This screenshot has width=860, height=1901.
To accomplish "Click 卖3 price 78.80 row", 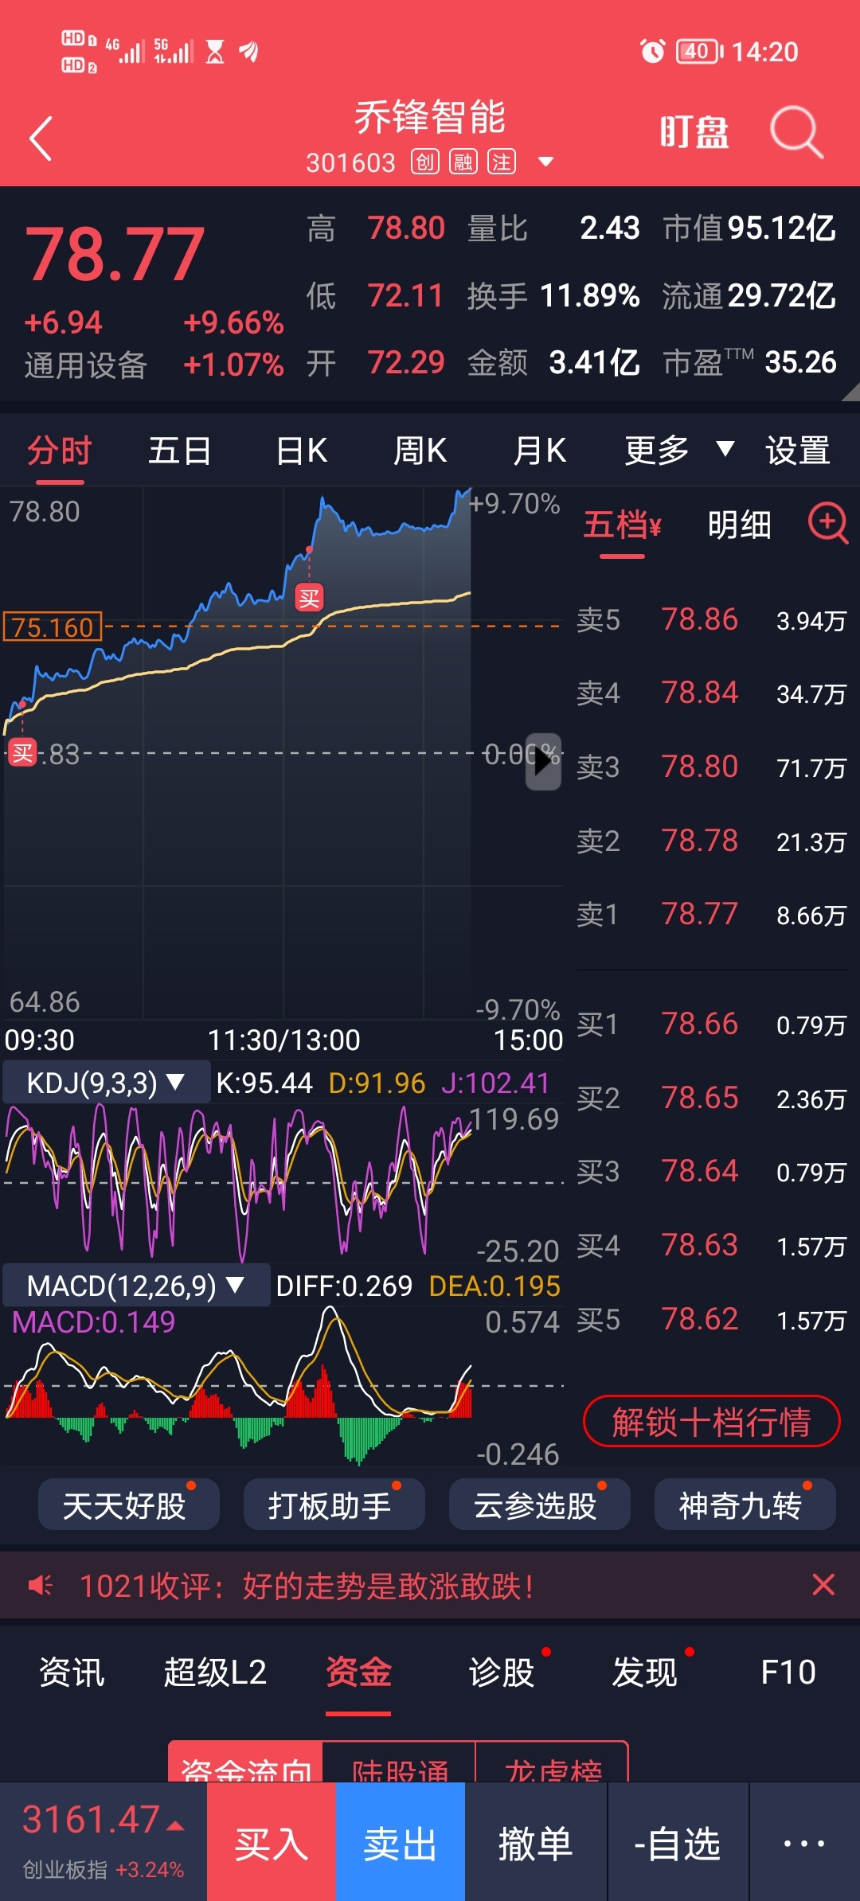I will point(712,767).
